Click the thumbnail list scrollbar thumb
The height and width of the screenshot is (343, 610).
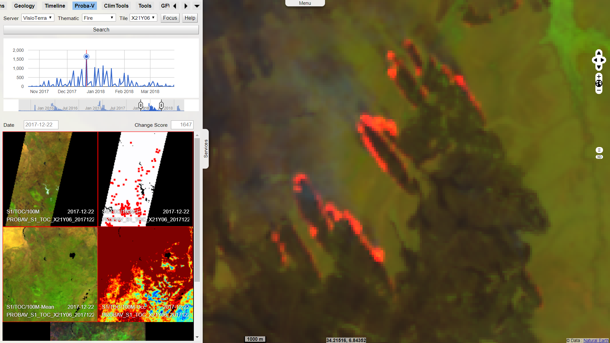[197, 210]
